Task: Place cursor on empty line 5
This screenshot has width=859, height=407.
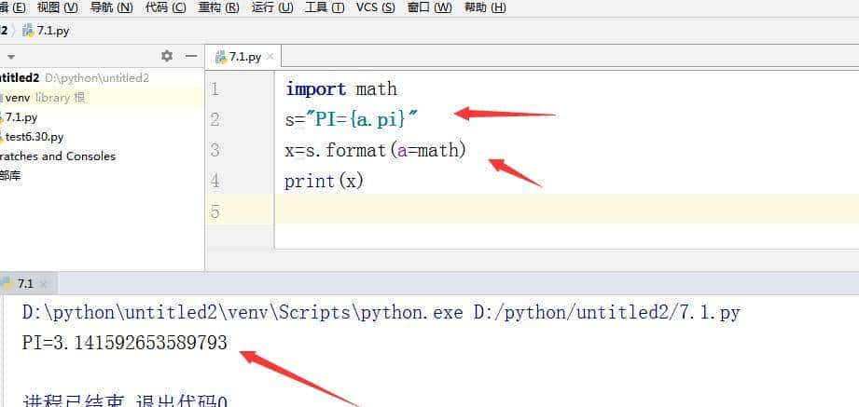Action: click(x=566, y=209)
